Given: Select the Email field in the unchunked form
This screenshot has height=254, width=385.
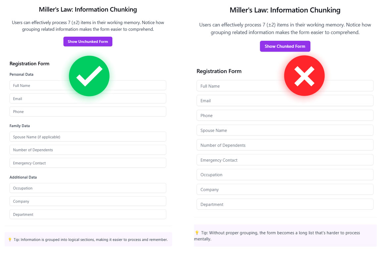Looking at the screenshot, I should point(285,101).
